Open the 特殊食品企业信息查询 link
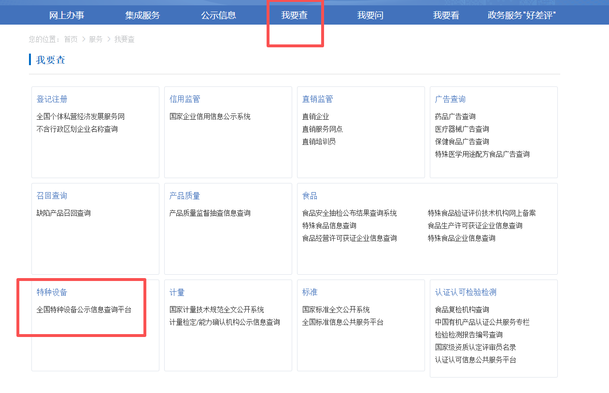 462,238
